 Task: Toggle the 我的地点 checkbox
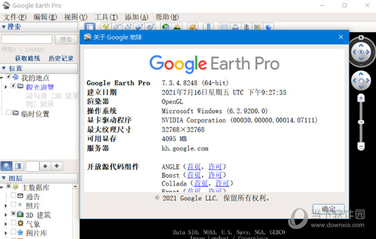coord(9,77)
